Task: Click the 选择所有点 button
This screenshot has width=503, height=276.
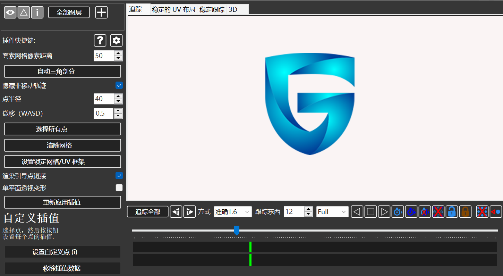Action: click(62, 129)
